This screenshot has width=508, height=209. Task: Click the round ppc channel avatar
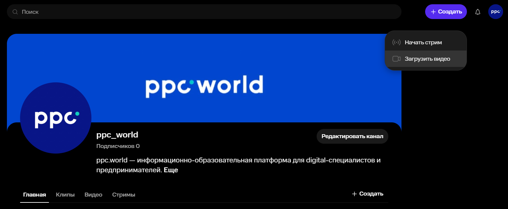[56, 118]
